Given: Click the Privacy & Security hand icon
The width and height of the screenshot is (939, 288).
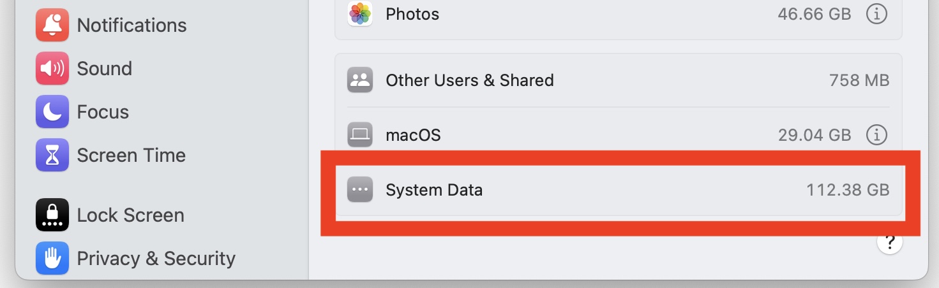Looking at the screenshot, I should tap(52, 259).
